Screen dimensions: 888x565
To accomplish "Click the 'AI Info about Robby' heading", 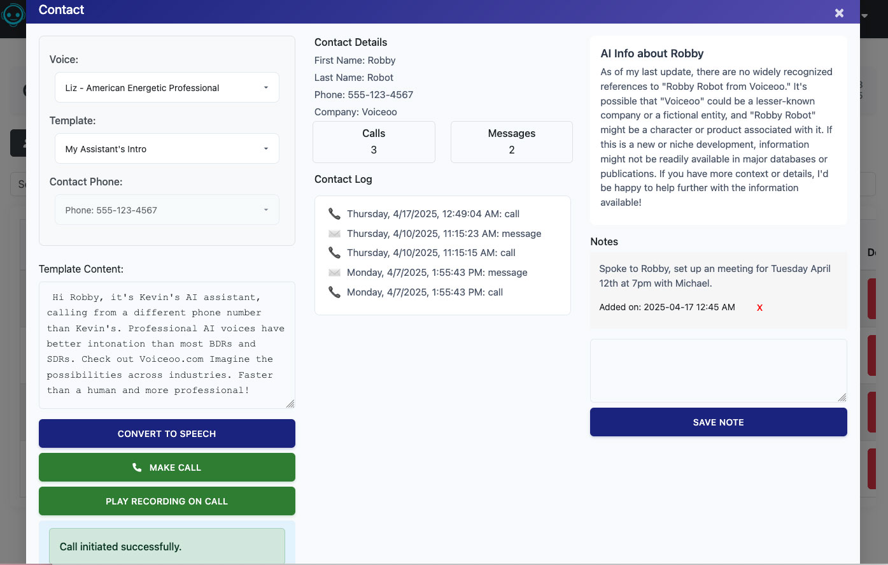I will tap(652, 54).
